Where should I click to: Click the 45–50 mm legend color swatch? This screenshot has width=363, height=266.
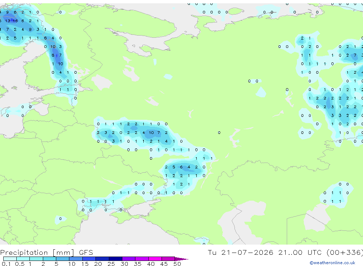[168, 259]
